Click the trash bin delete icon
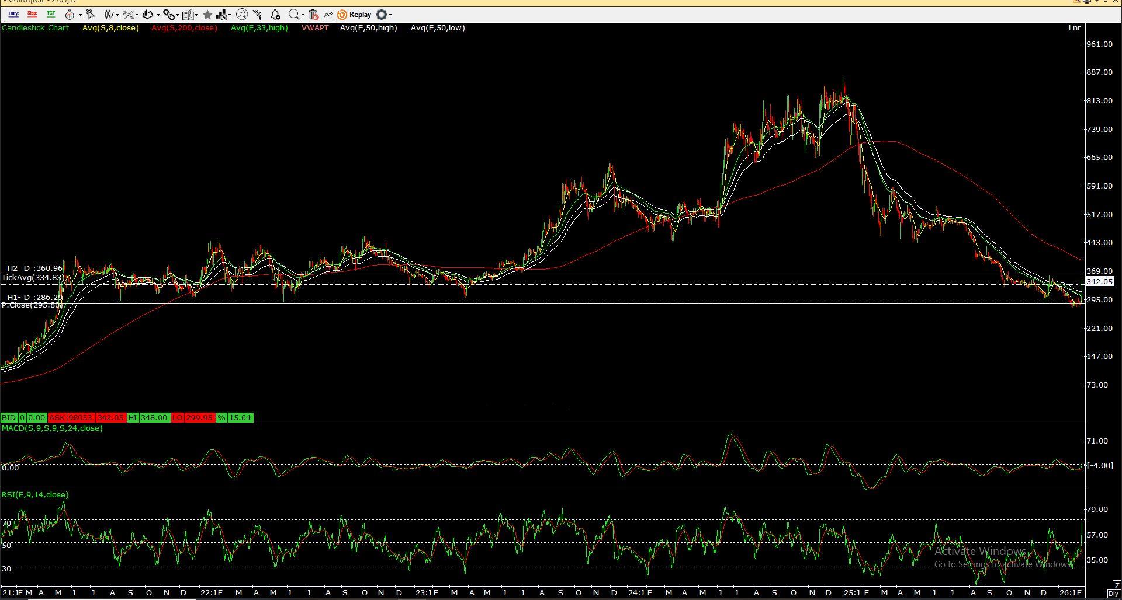Screen dimensions: 1122x600 (313, 15)
